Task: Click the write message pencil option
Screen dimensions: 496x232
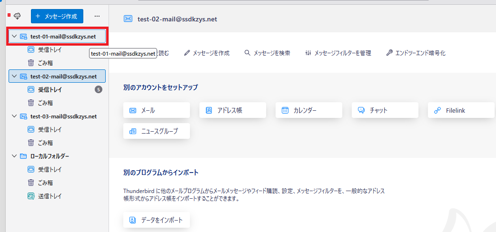Action: pyautogui.click(x=207, y=53)
